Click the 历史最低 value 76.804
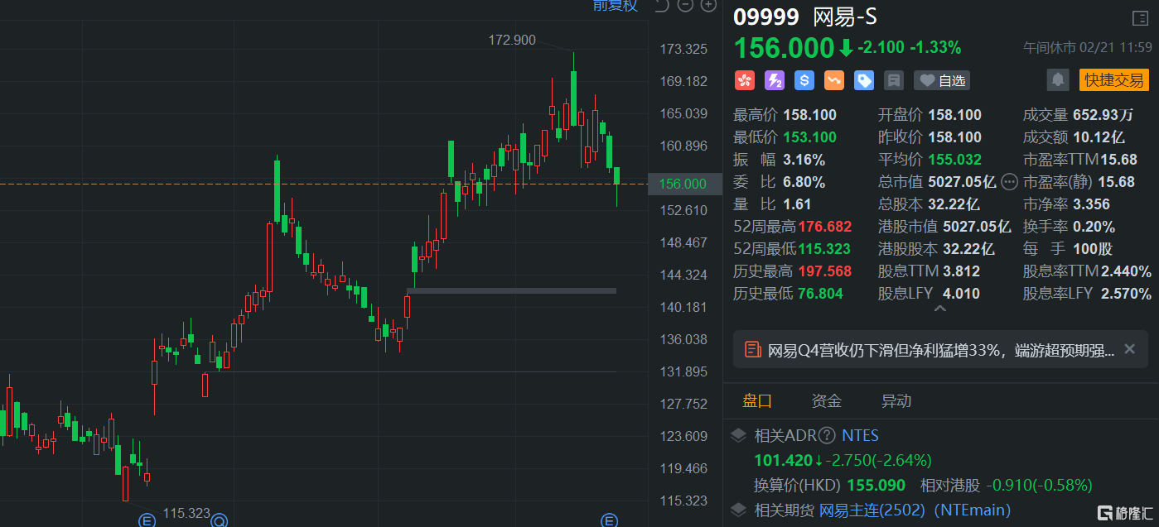1159x527 pixels. coord(820,294)
